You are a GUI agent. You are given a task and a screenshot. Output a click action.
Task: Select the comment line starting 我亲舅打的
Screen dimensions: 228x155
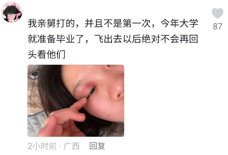(113, 23)
